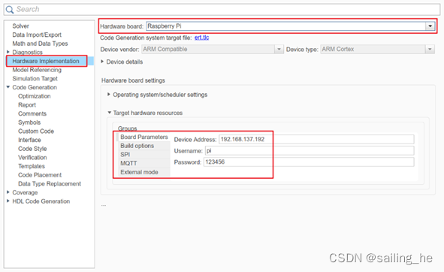Click the Username field

click(310, 151)
